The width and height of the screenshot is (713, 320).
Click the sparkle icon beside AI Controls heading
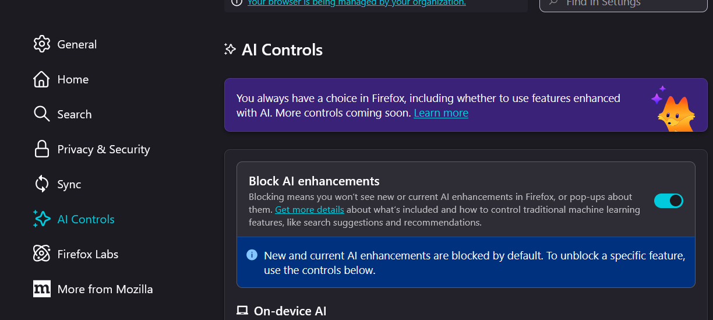tap(230, 50)
